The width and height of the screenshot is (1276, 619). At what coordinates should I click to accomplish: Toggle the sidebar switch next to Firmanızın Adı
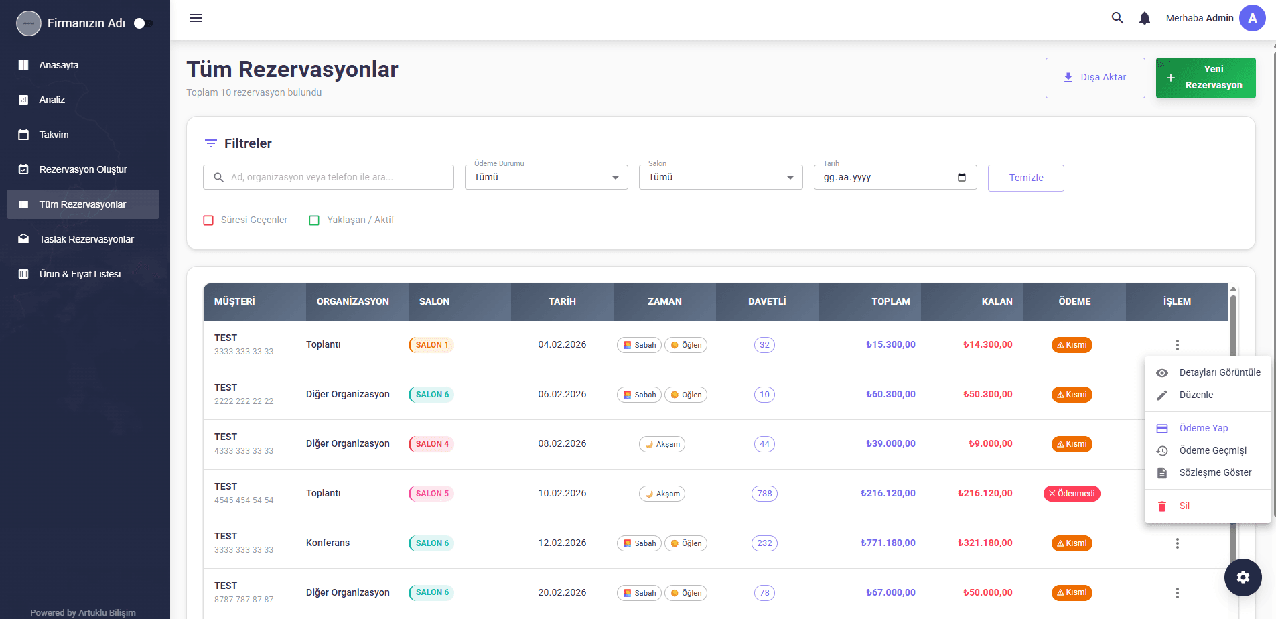tap(143, 23)
